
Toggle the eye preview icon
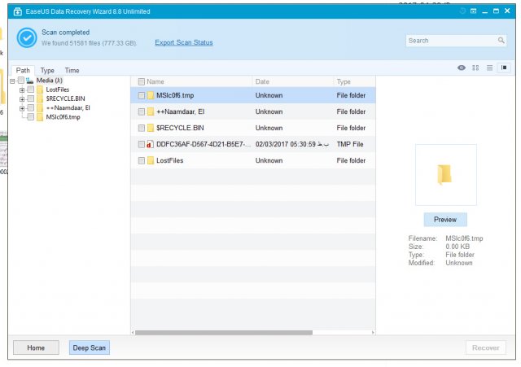pos(462,68)
